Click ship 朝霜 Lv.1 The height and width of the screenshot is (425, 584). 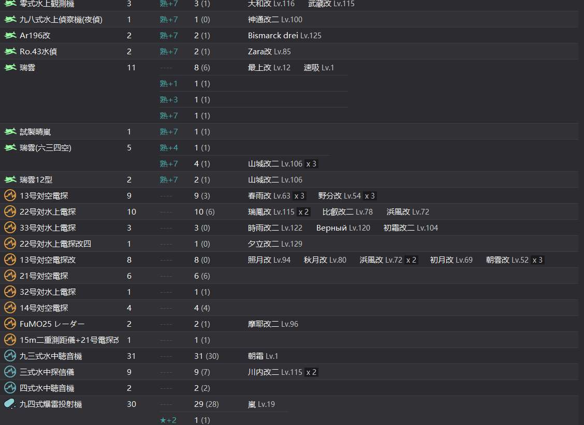(x=263, y=356)
